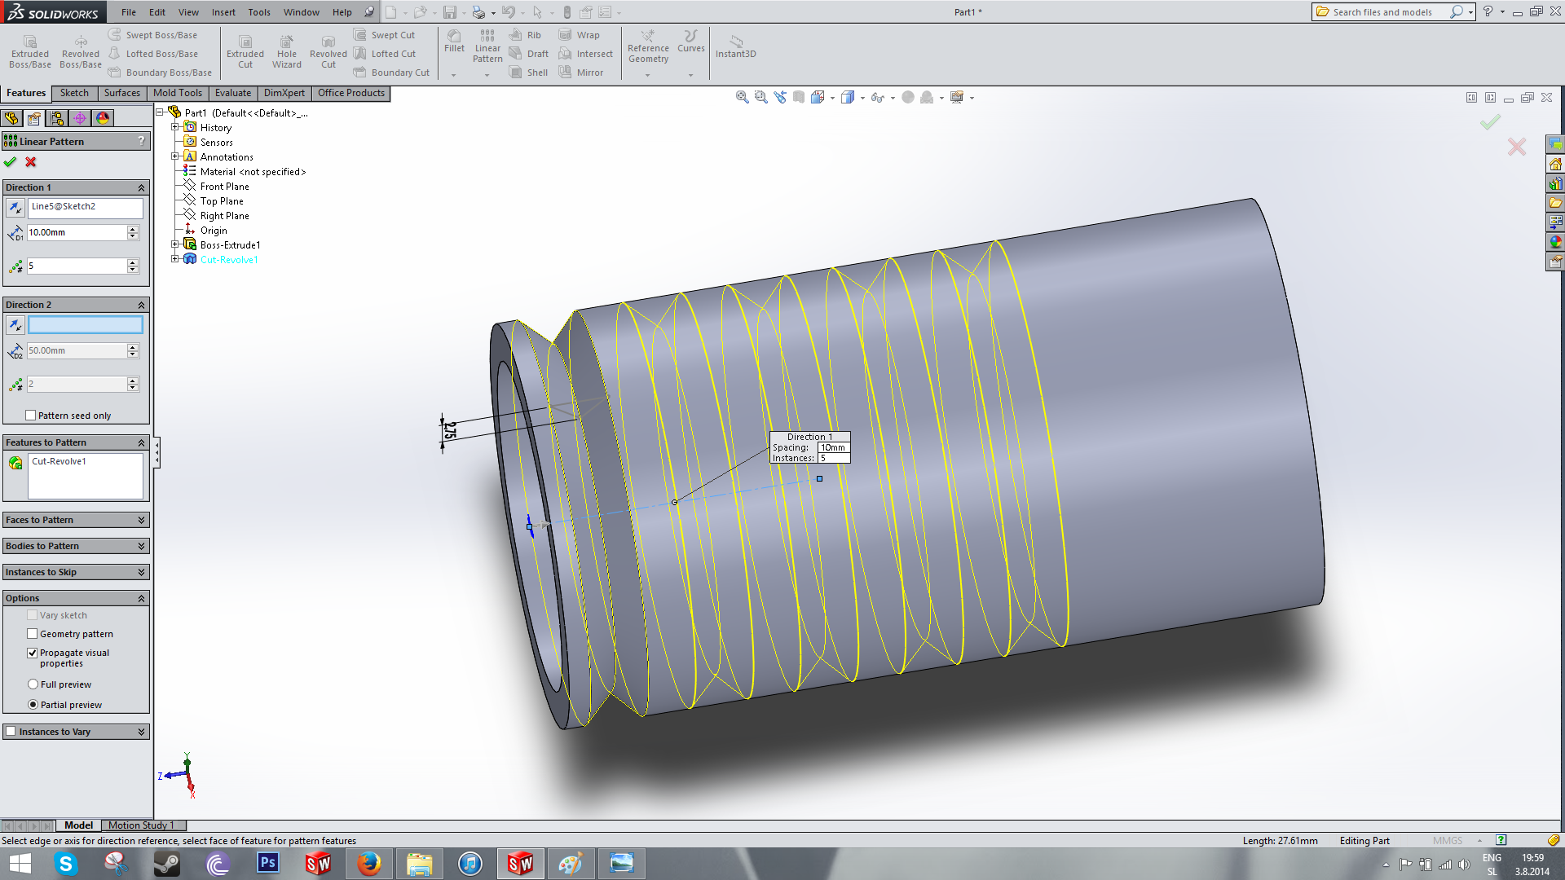Viewport: 1565px width, 880px height.
Task: Select the Revolved Boss/Base tool
Action: point(81,51)
